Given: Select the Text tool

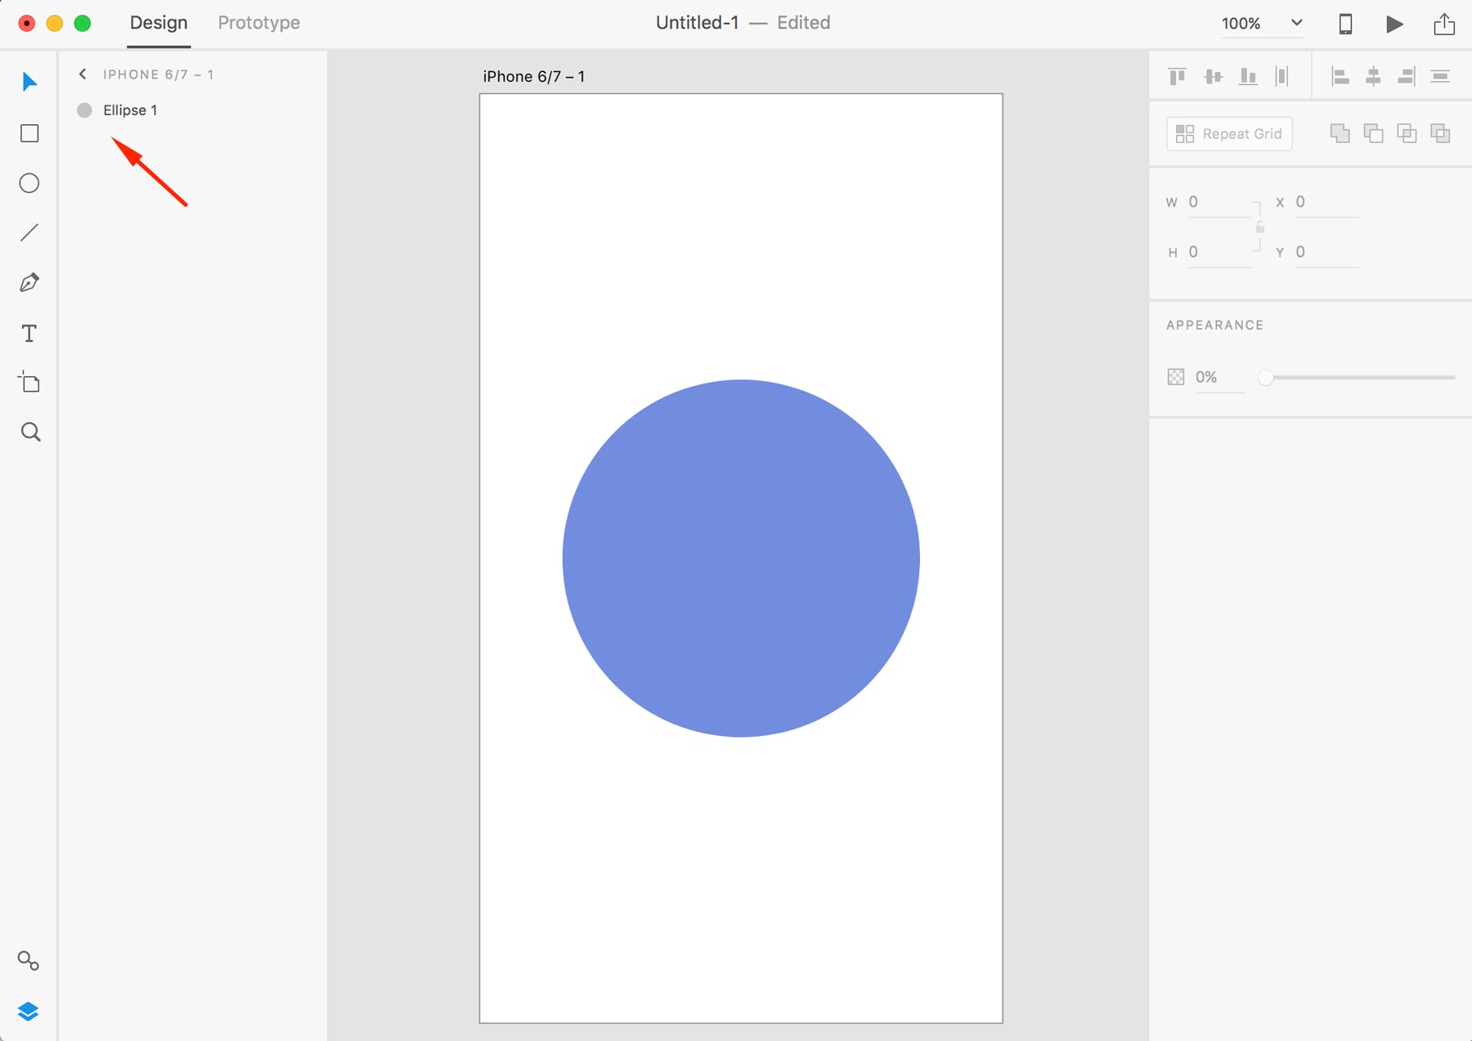Looking at the screenshot, I should point(29,333).
